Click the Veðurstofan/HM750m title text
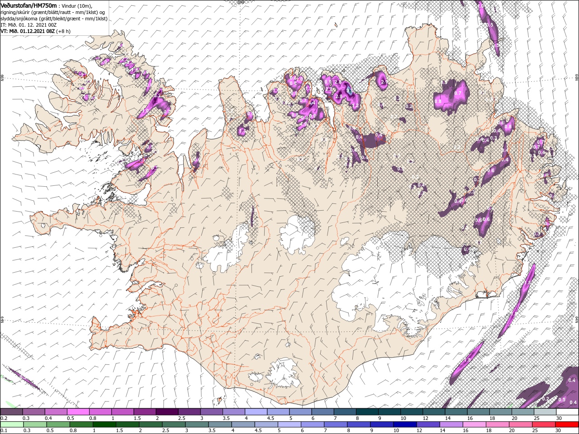This screenshot has width=579, height=434. (29, 5)
